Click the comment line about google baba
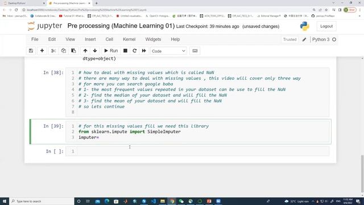 point(126,84)
